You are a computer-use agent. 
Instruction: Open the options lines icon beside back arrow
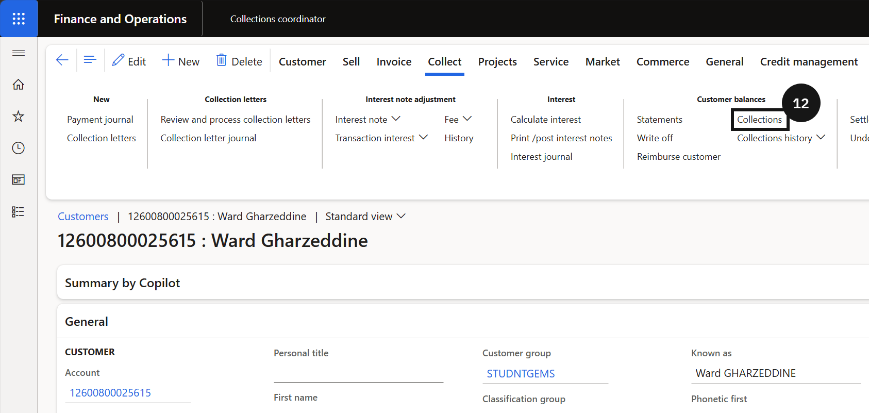pyautogui.click(x=90, y=60)
